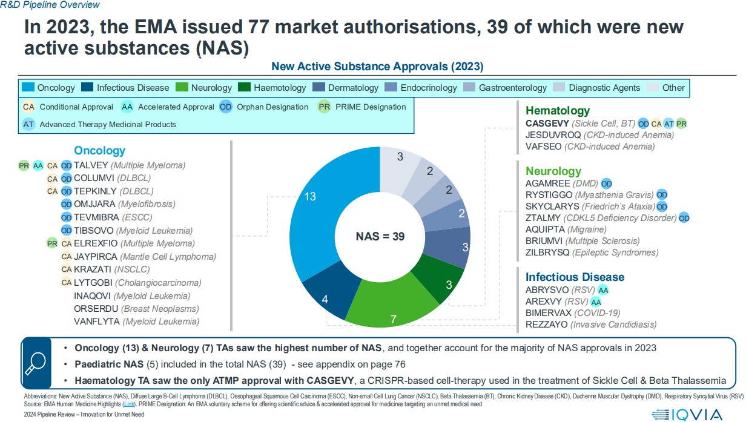Click the Conditional Approval CA legend badge

28,107
